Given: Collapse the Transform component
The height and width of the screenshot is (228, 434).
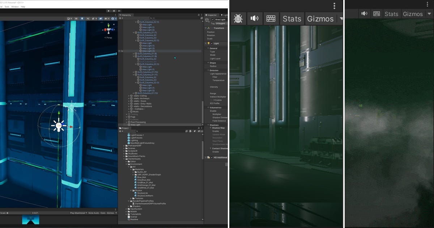Looking at the screenshot, I should pos(206,28).
